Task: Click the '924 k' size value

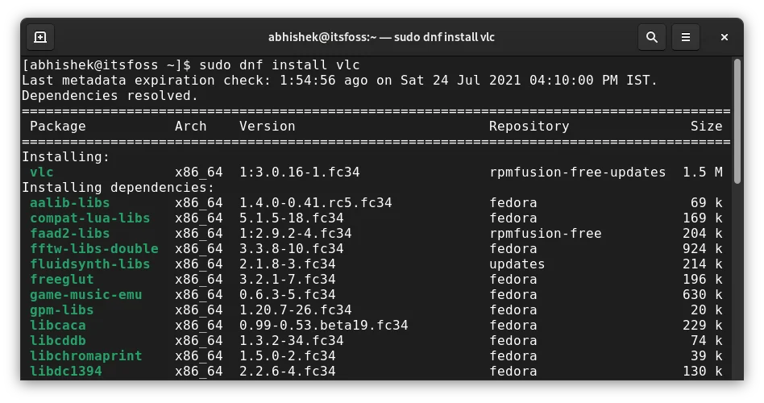Action: pyautogui.click(x=702, y=248)
